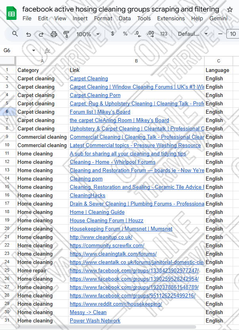Open the CleaningHacks link

coord(88,195)
